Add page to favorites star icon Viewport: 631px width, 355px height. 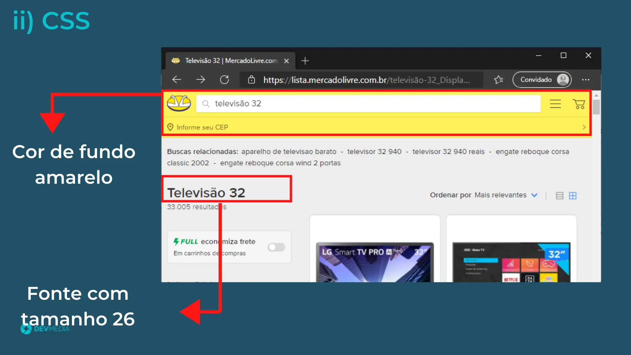click(x=499, y=80)
